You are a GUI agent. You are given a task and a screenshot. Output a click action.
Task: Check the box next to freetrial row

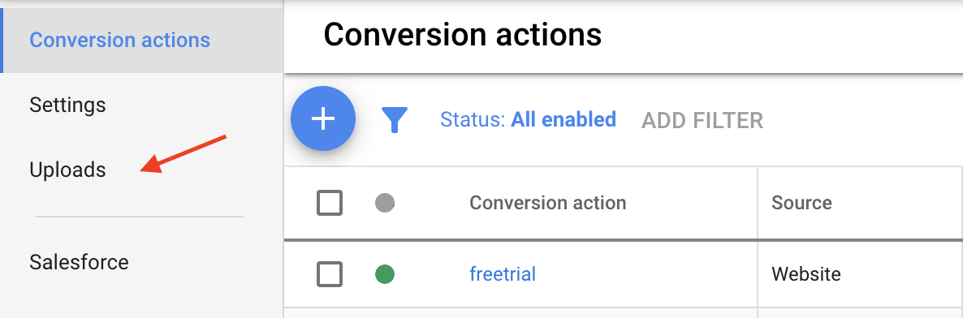(330, 274)
